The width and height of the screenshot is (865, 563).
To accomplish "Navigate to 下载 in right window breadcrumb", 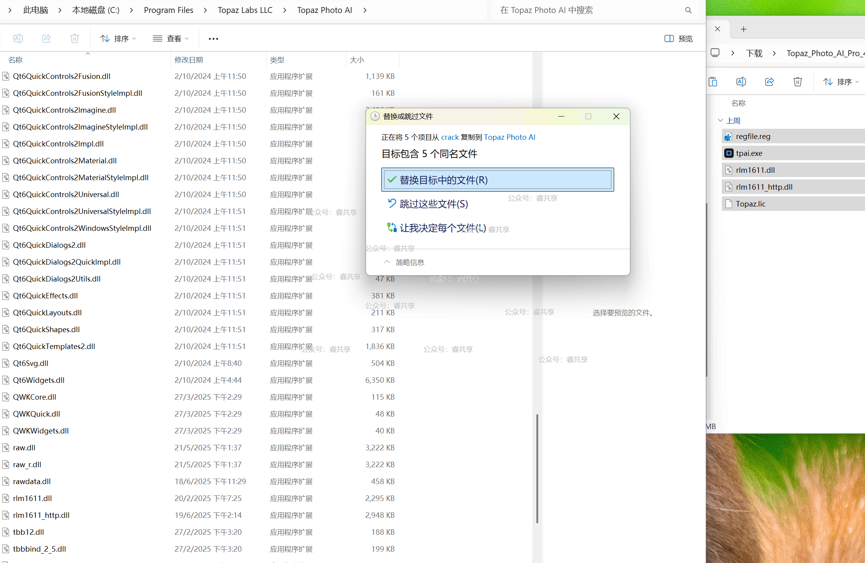I will 754,53.
